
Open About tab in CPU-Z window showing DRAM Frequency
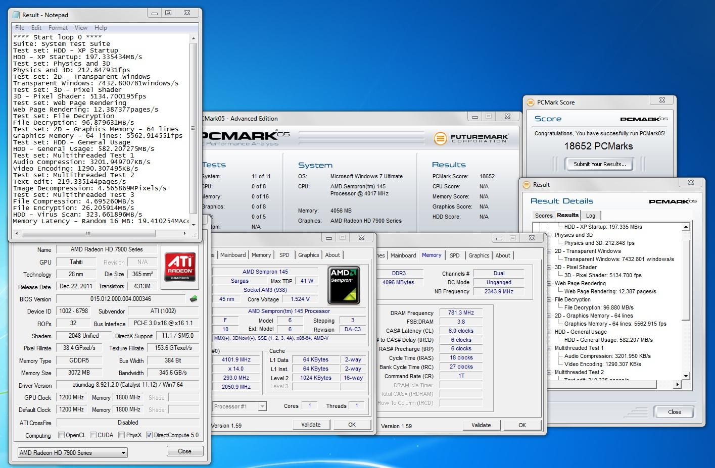(x=503, y=255)
